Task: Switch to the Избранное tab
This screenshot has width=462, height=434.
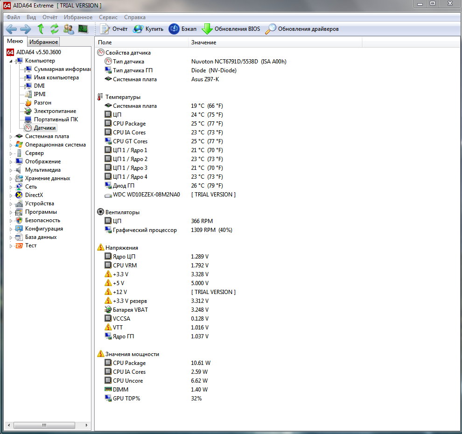Action: point(43,41)
